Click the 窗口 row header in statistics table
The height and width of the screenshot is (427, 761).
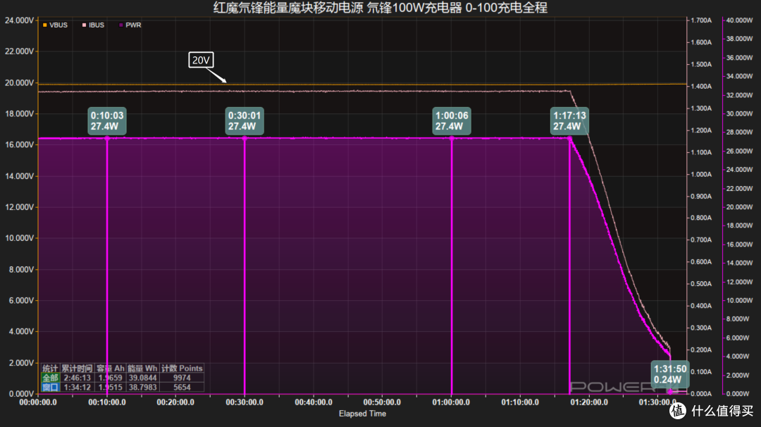(50, 388)
